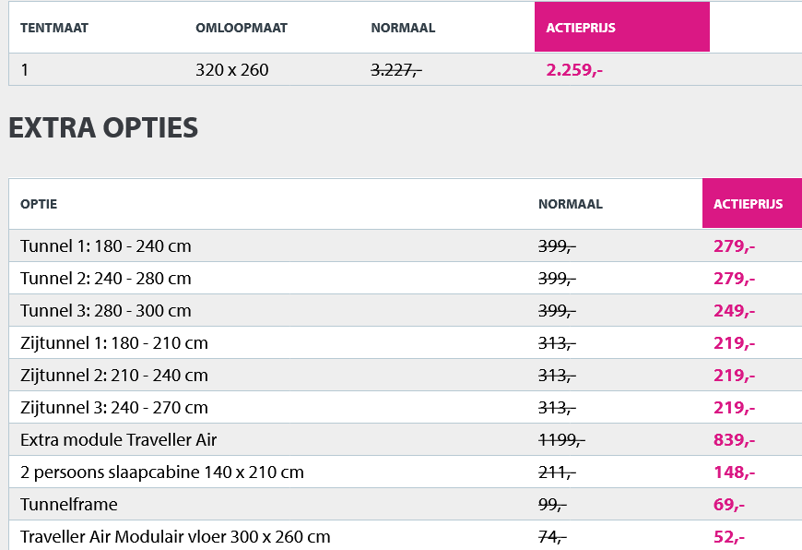Click the EXTRA OPTIES heading
Viewport: 802px width, 550px height.
[103, 128]
